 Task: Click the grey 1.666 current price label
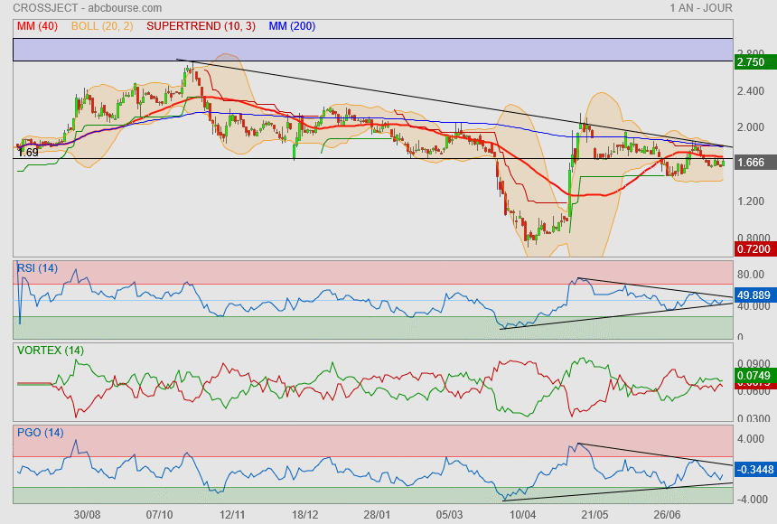[755, 163]
